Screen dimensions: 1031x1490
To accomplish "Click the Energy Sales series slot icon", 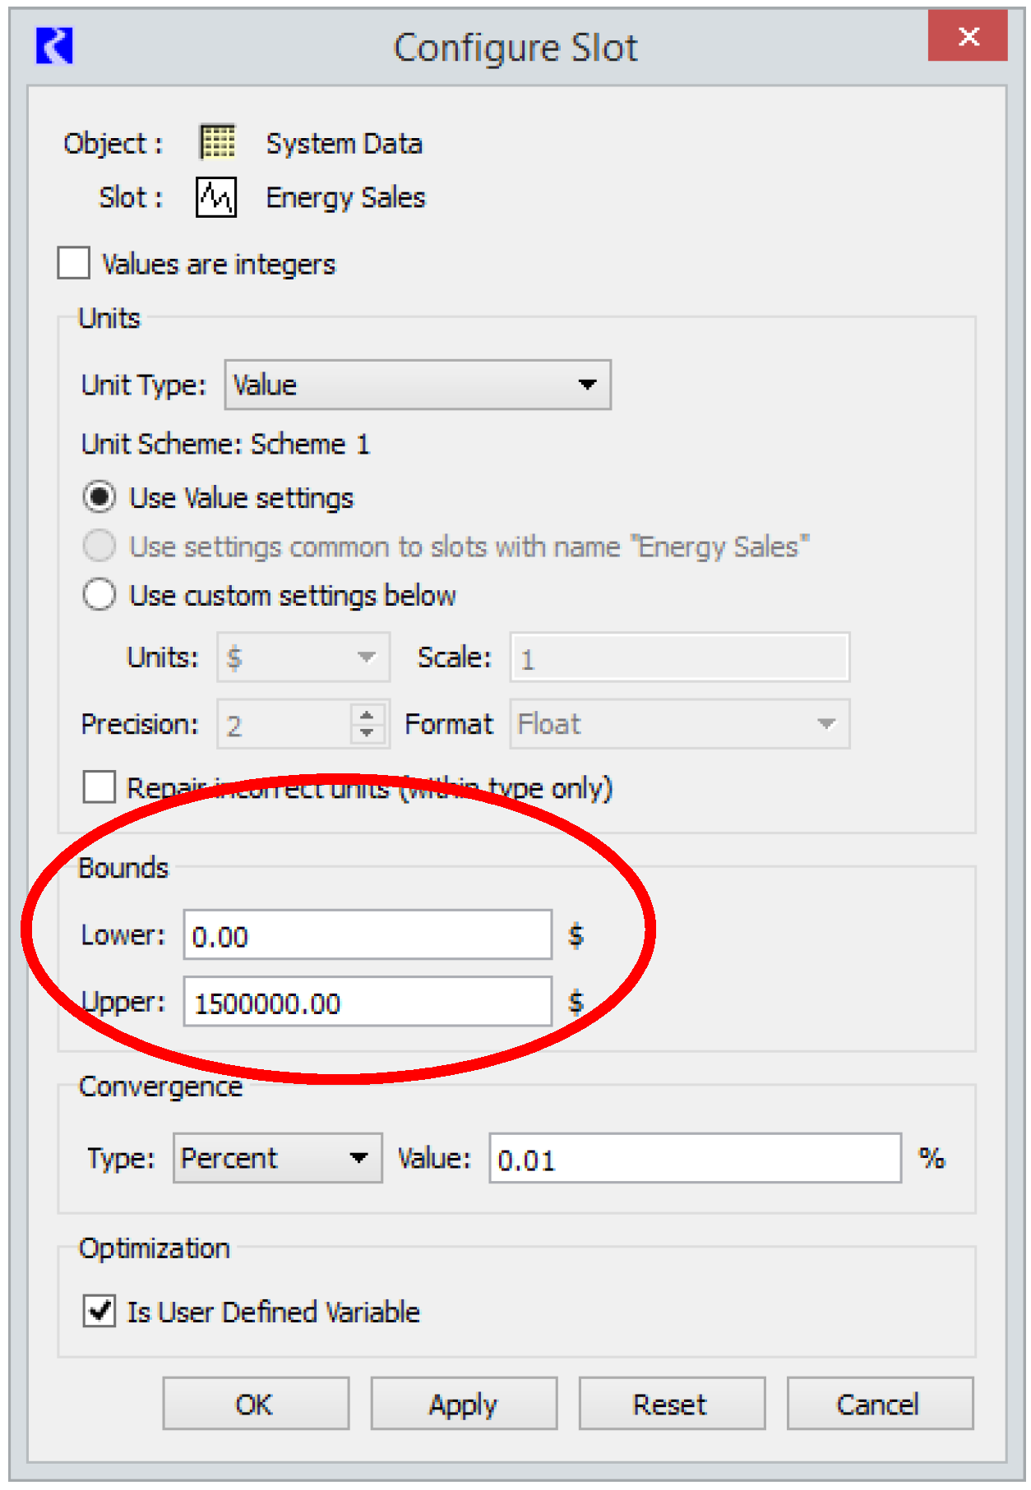I will click(x=216, y=197).
